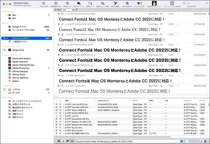Image resolution: width=210 pixels, height=144 pixels.
Task: Favorite A-OTF Futo Min A101 Pro Bold preview
Action: pyautogui.click(x=62, y=24)
